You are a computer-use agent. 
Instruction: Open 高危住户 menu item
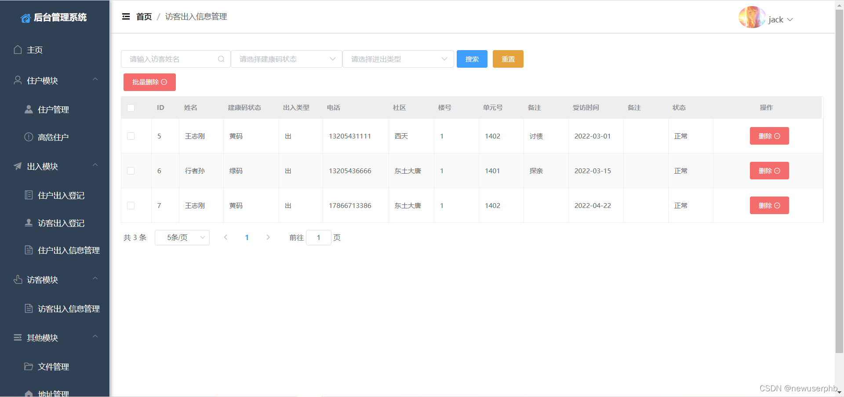coord(55,137)
